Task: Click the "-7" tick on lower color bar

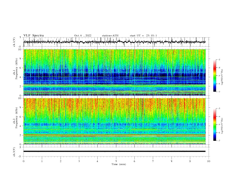Action: pyautogui.click(x=219, y=140)
